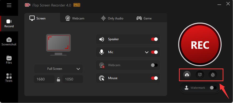Open the Screenshot section in sidebar
Viewport: 233px width, 103px height.
(x=9, y=42)
